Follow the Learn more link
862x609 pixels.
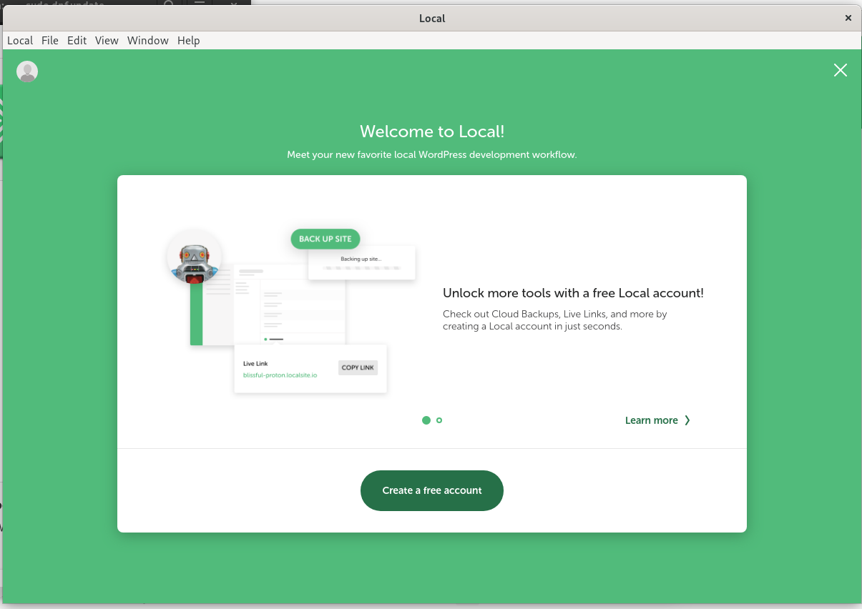(x=651, y=420)
